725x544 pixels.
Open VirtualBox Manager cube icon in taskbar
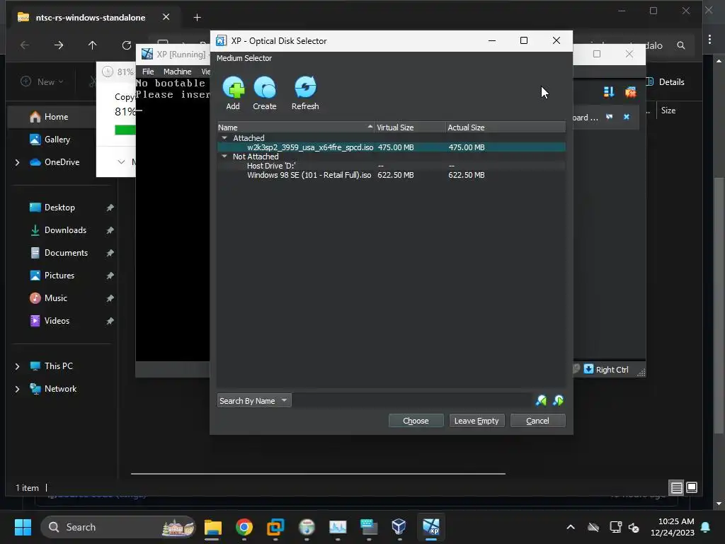tap(399, 527)
